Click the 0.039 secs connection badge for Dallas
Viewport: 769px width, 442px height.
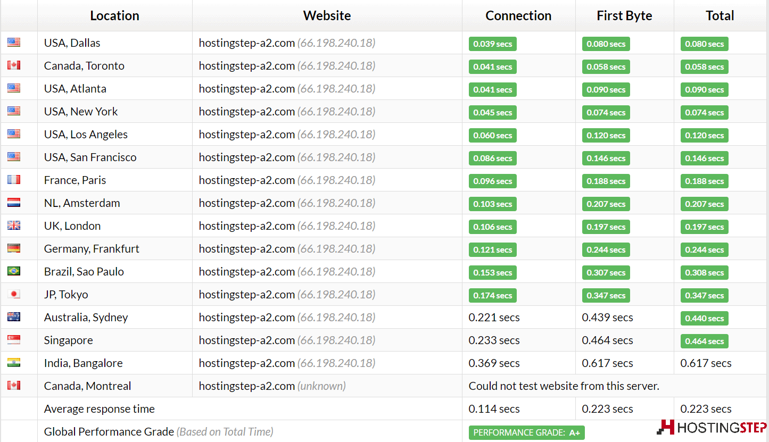(492, 44)
